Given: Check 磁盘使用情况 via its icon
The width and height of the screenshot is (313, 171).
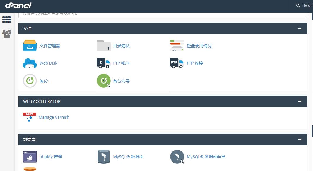Looking at the screenshot, I should coord(177,46).
